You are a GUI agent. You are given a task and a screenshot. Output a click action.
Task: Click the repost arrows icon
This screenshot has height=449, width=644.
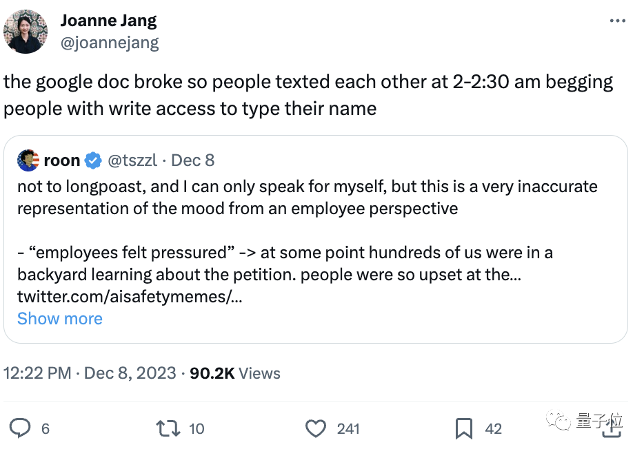pyautogui.click(x=168, y=428)
